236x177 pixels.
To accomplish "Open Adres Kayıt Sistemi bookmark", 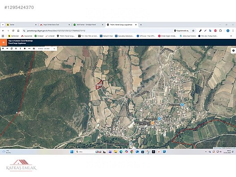I will (188, 36).
